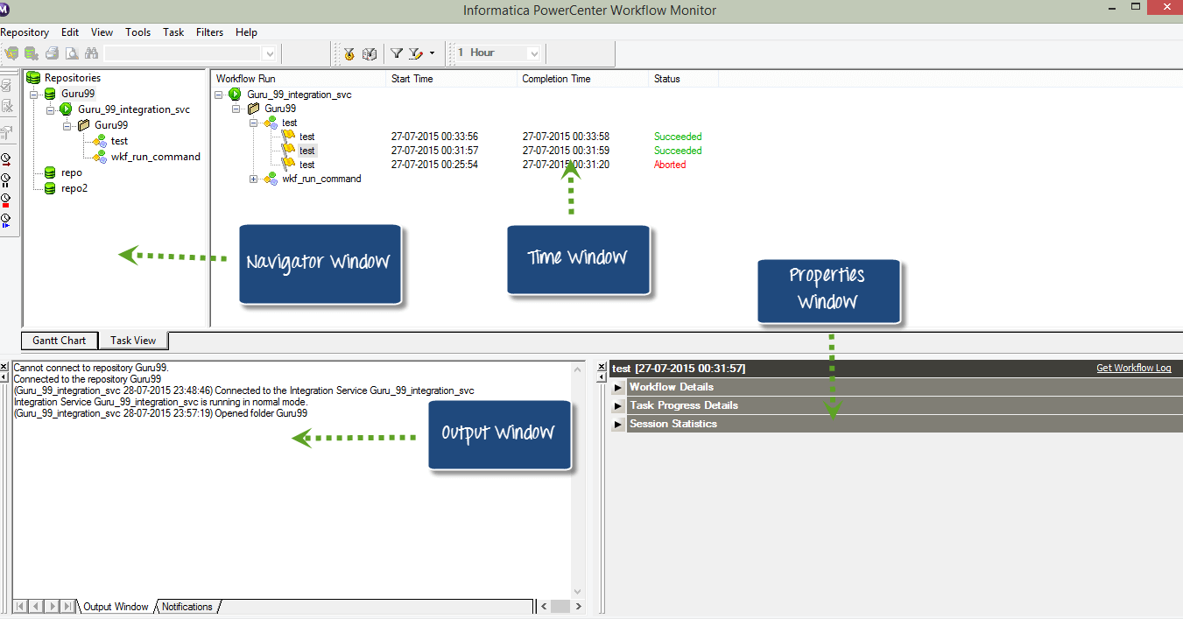
Task: Expand the Workflow Details section
Action: tap(618, 387)
